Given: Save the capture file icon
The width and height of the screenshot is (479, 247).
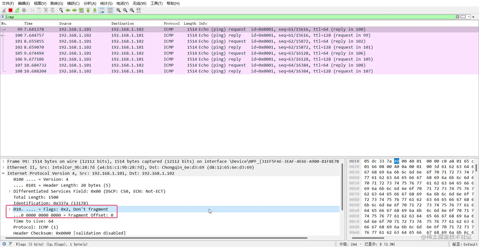Looking at the screenshot, I should coord(39,10).
